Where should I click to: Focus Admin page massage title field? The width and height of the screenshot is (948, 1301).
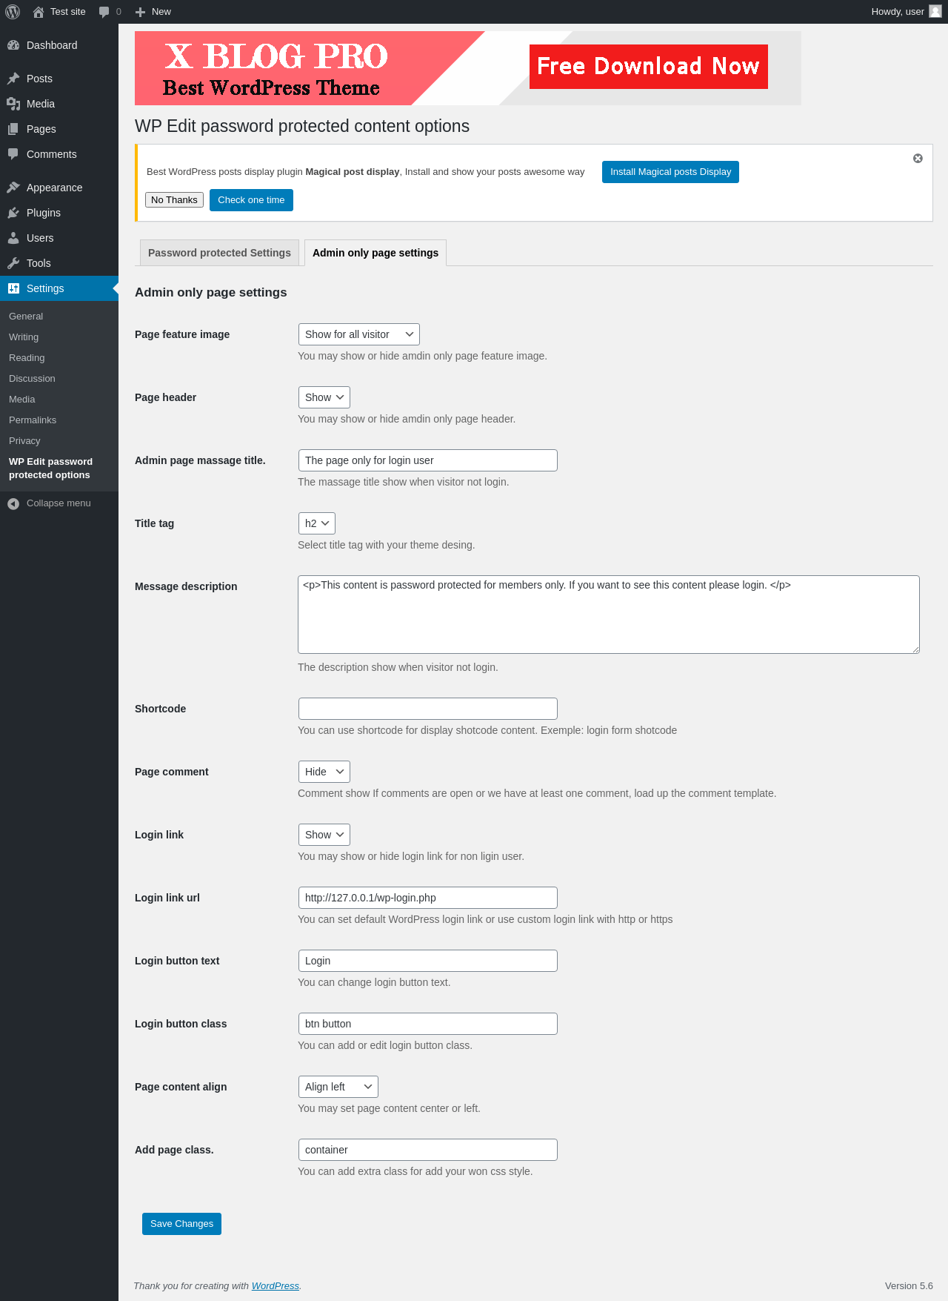[x=428, y=460]
